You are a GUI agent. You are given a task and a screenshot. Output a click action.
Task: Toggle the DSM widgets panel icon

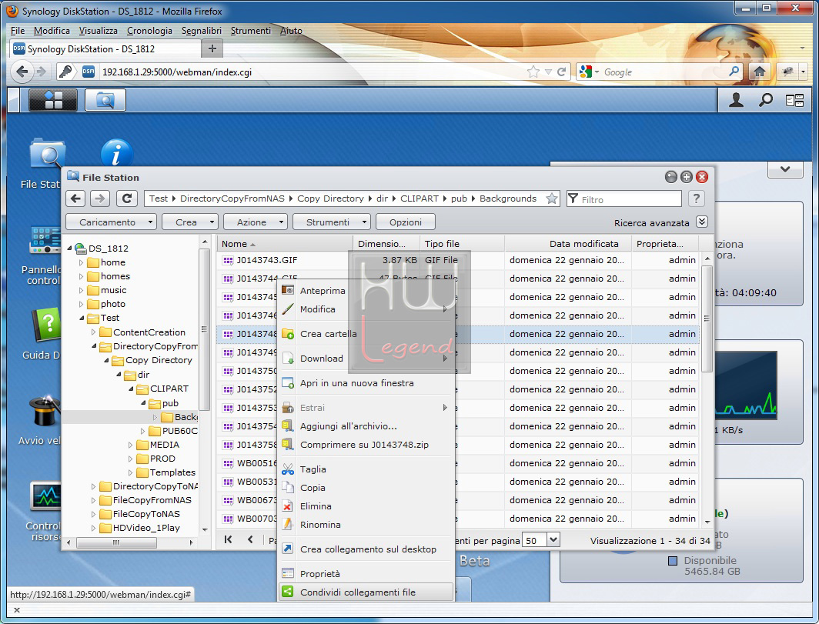(794, 100)
